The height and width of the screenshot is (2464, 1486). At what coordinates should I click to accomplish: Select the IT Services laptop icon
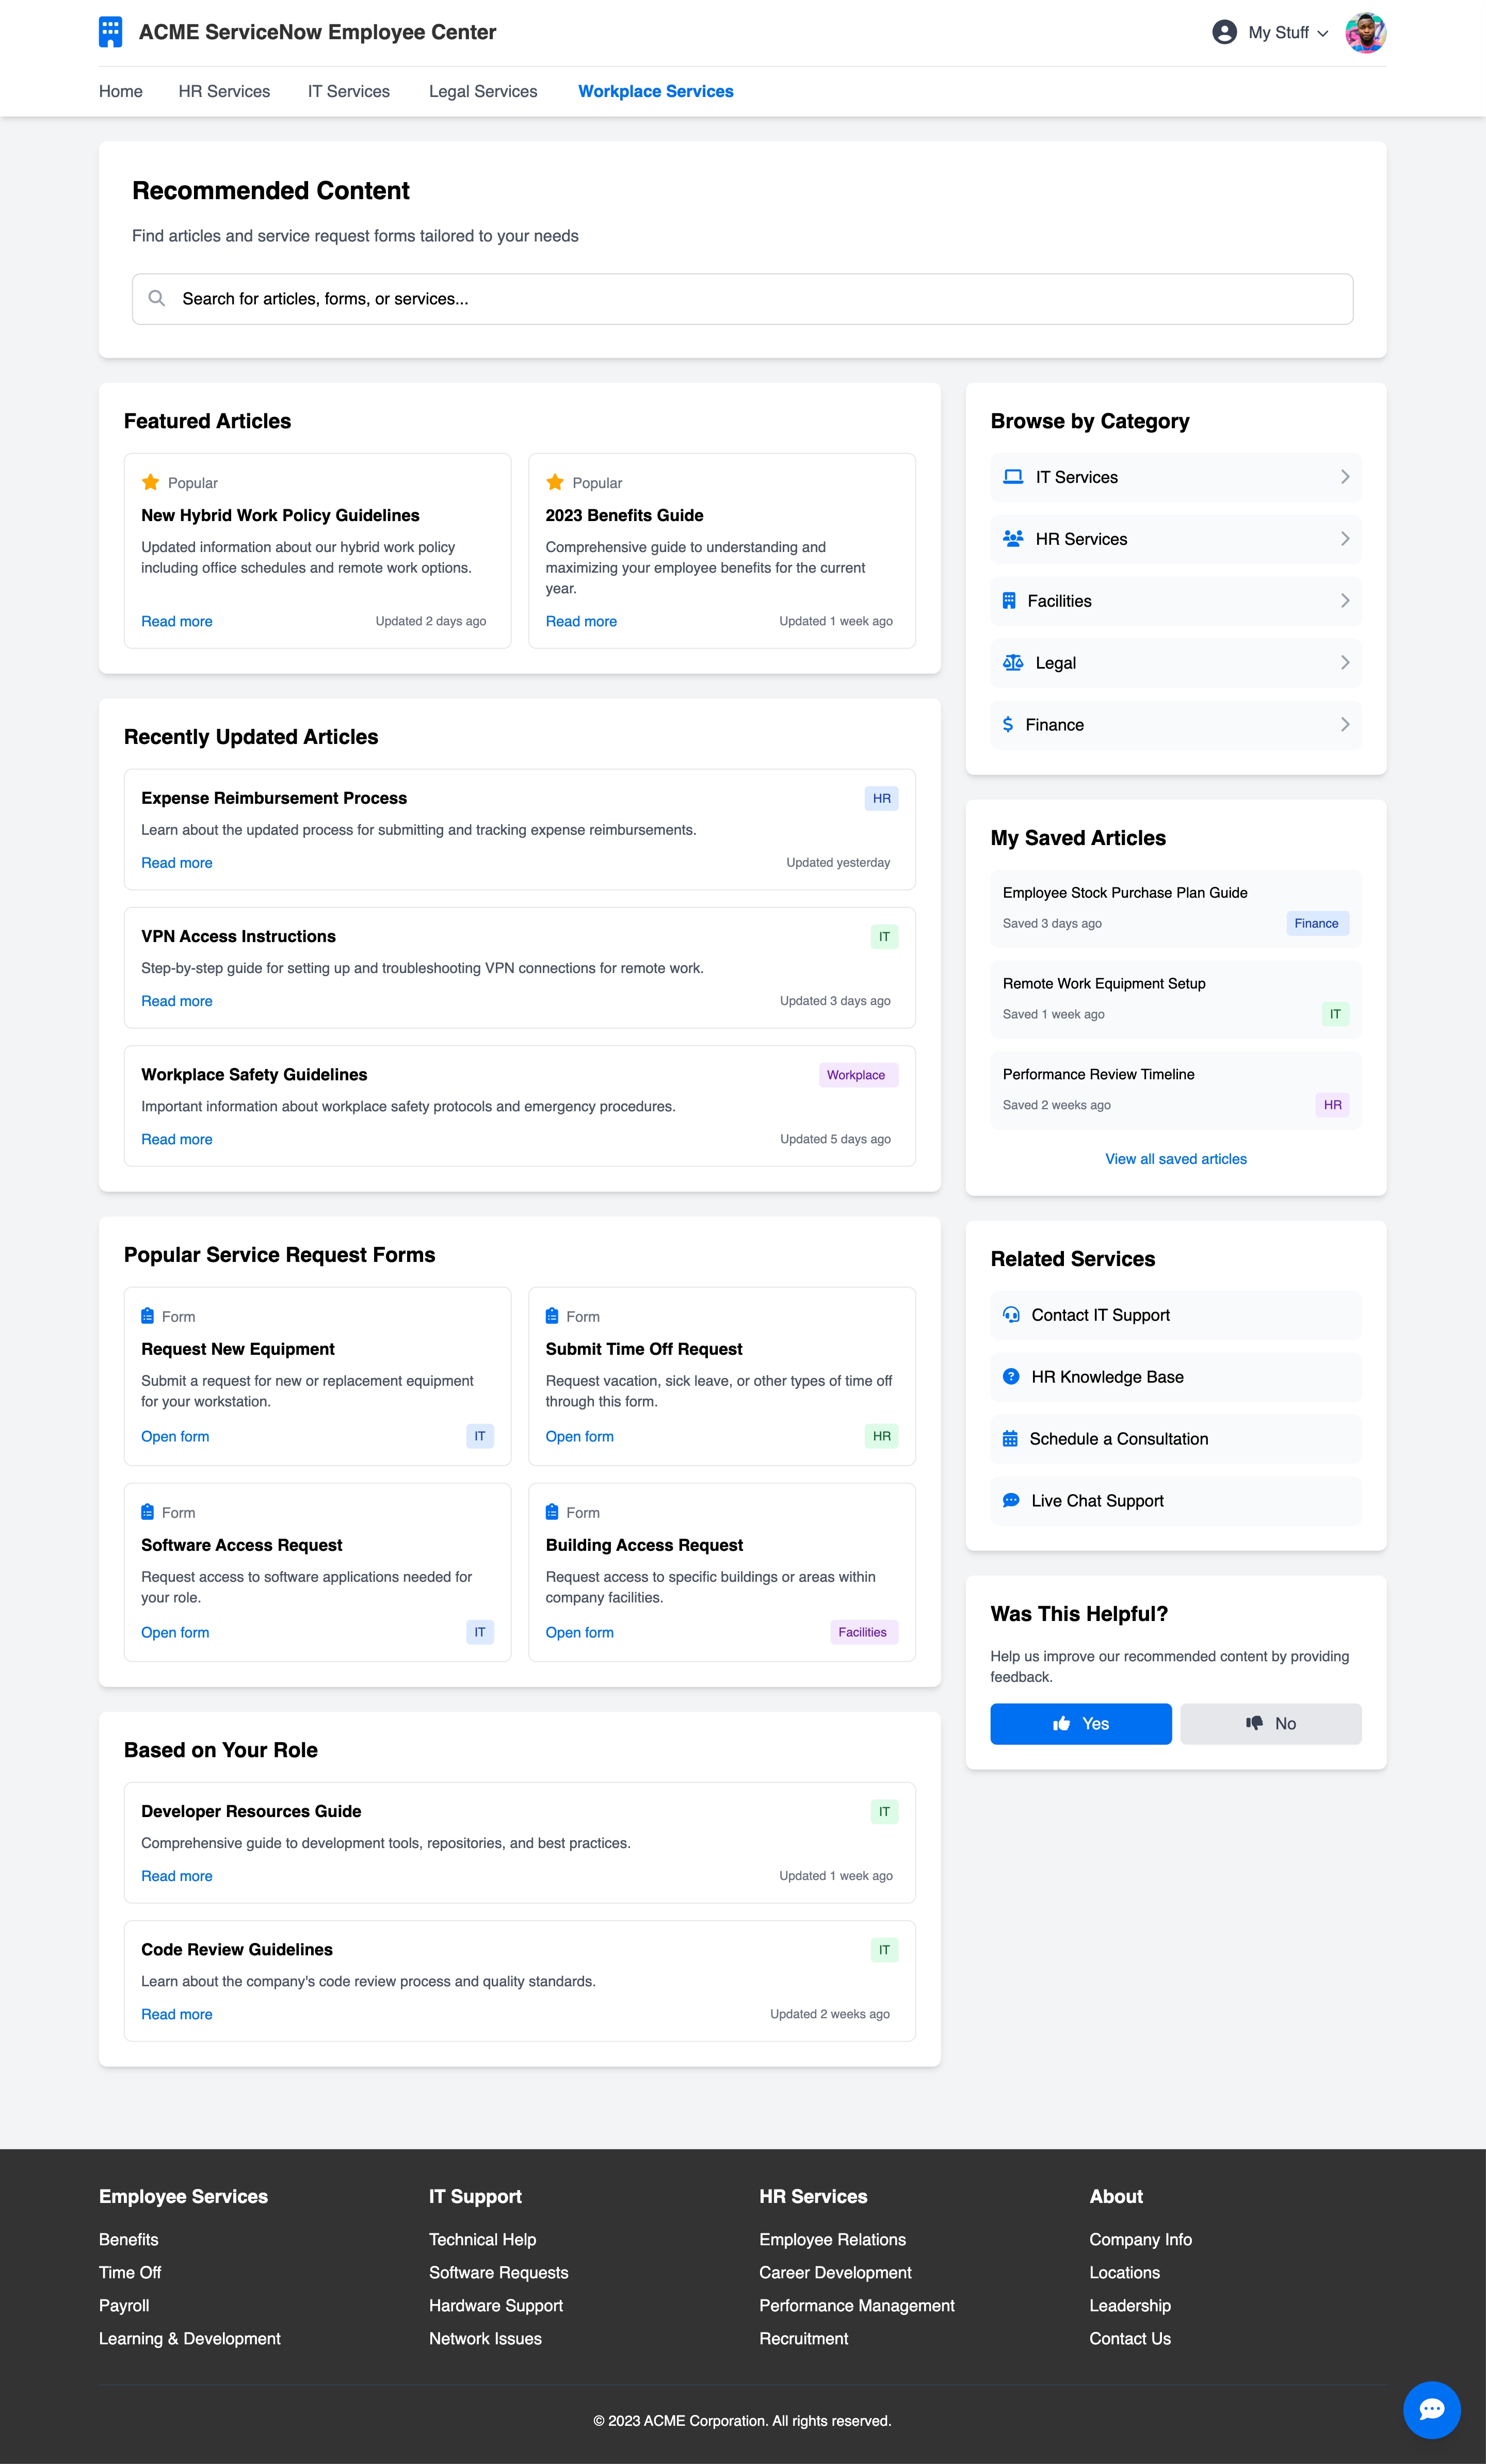(x=1013, y=477)
